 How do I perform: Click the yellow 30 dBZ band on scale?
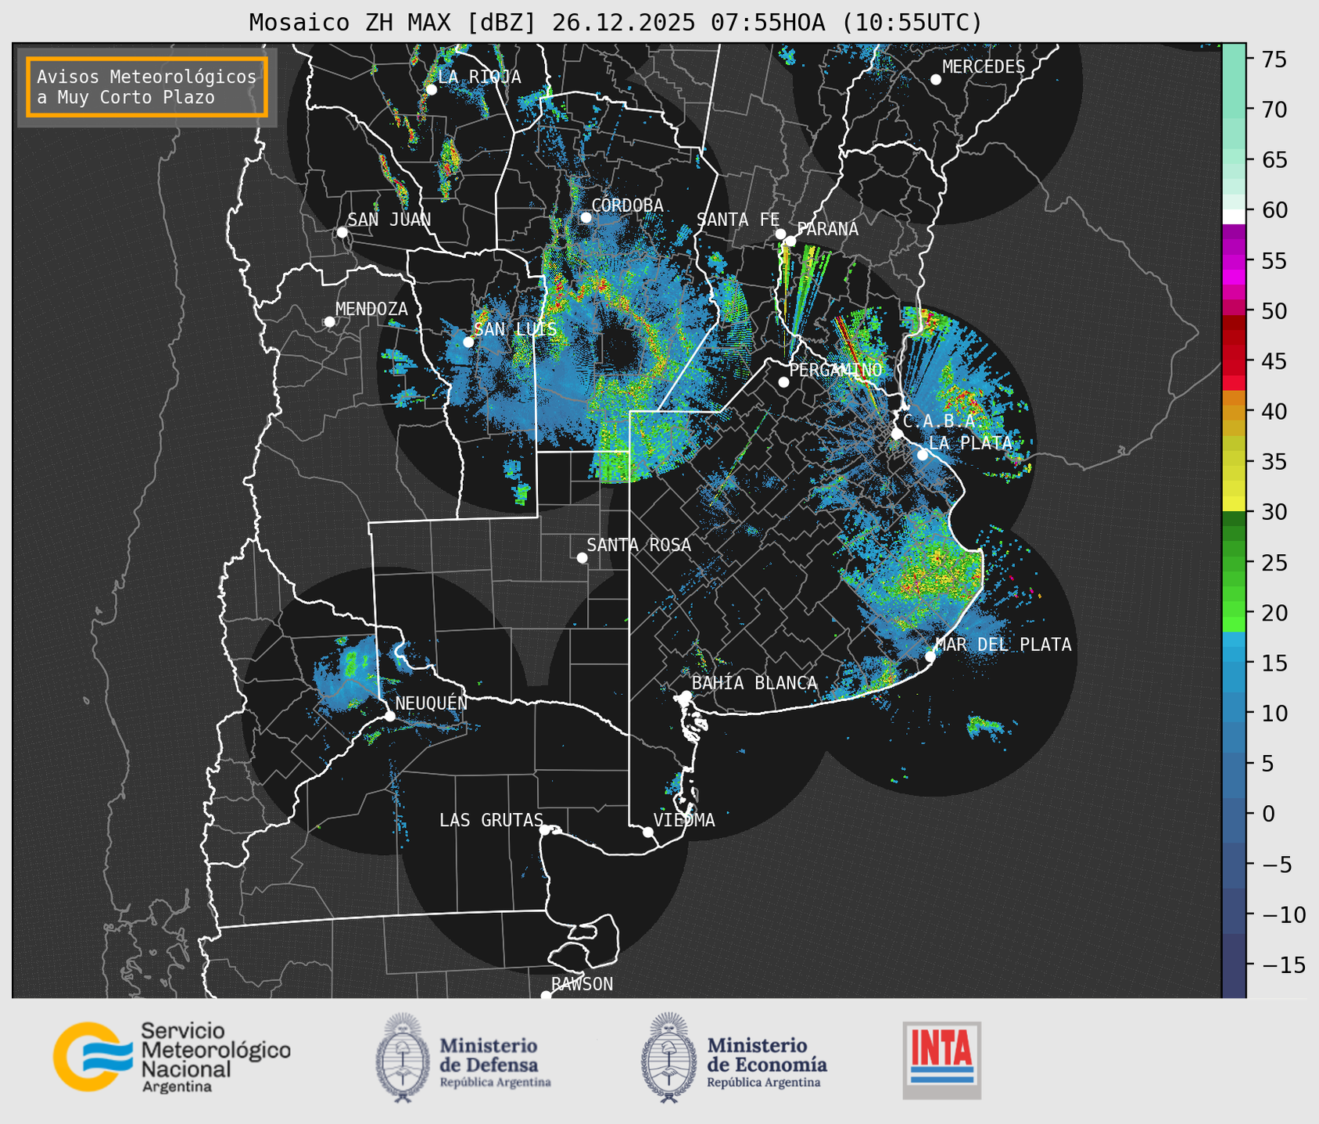click(x=1234, y=504)
